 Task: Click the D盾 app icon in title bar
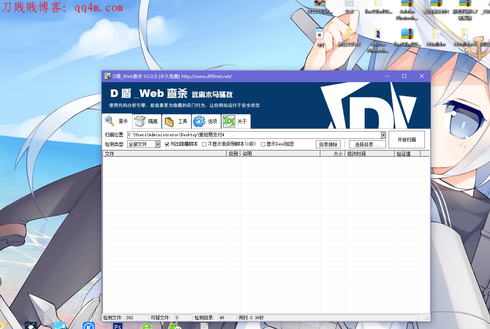click(x=108, y=76)
